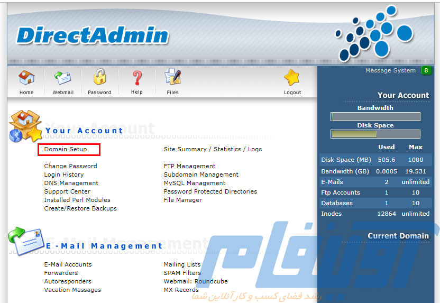Screen dimensions: 440x303
Task: Click the Ftp Accounts row label
Action: (341, 192)
